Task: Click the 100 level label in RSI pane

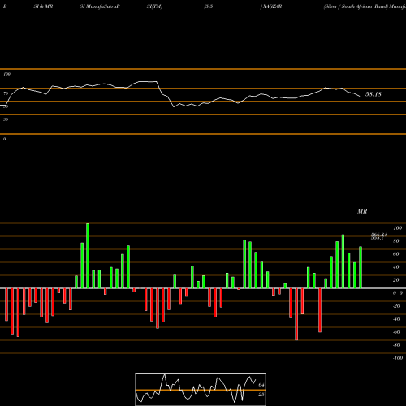Action: pyautogui.click(x=6, y=74)
